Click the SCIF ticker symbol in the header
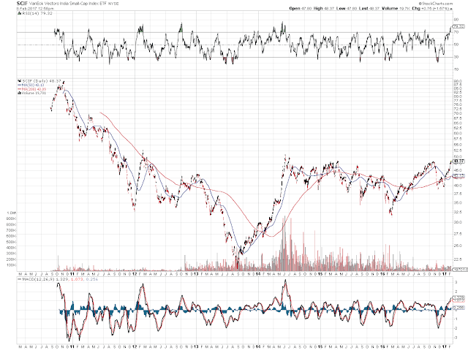This screenshot has width=468, height=350. tap(22, 4)
